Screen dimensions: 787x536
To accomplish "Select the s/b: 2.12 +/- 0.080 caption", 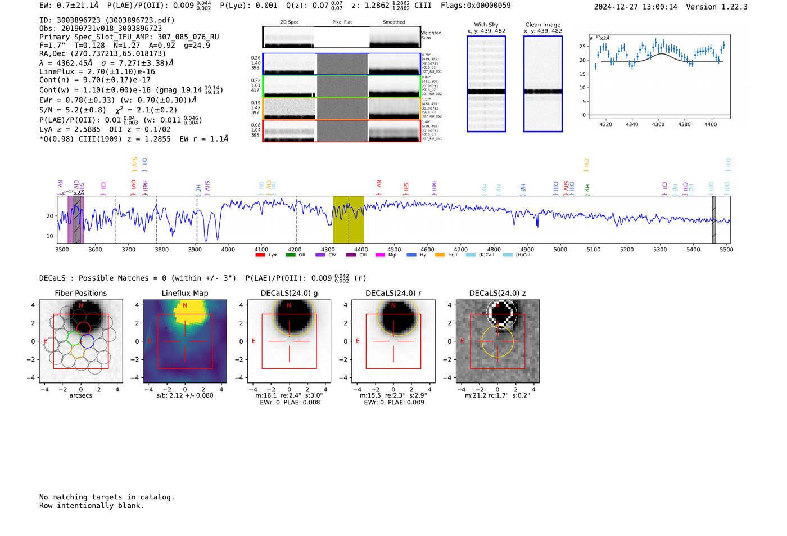I will (x=185, y=395).
